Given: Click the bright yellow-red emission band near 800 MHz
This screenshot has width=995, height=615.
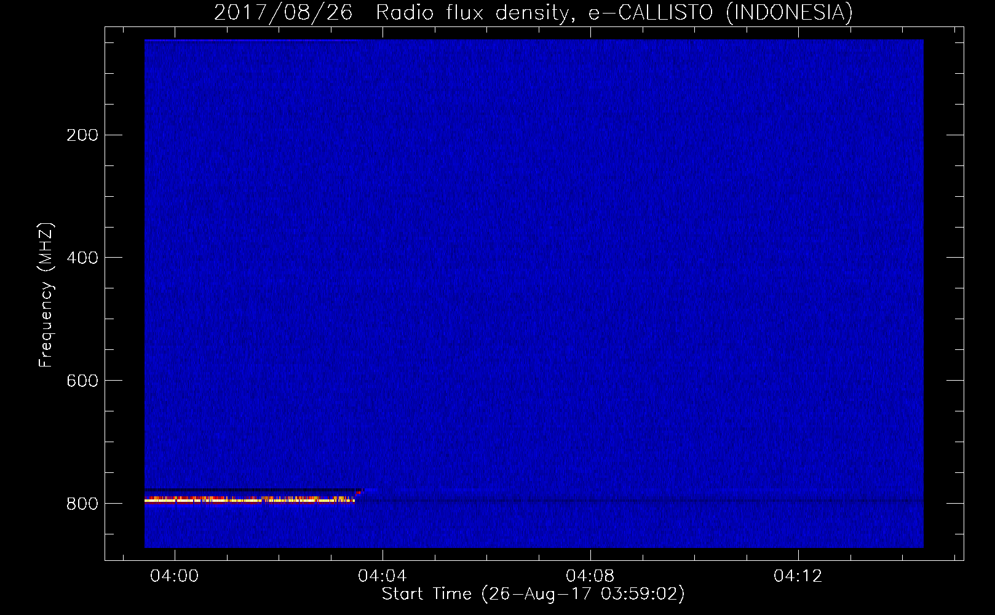Looking at the screenshot, I should click(250, 499).
